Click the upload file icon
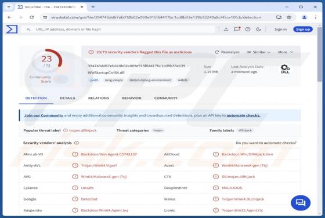Image resolution: width=325 pixels, height=218 pixels. [x=226, y=30]
